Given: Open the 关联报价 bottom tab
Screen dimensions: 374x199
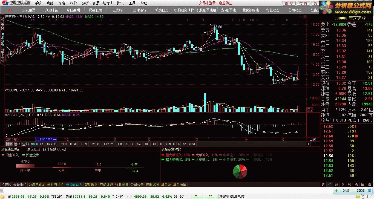Looking at the screenshot, I should click(20, 184).
